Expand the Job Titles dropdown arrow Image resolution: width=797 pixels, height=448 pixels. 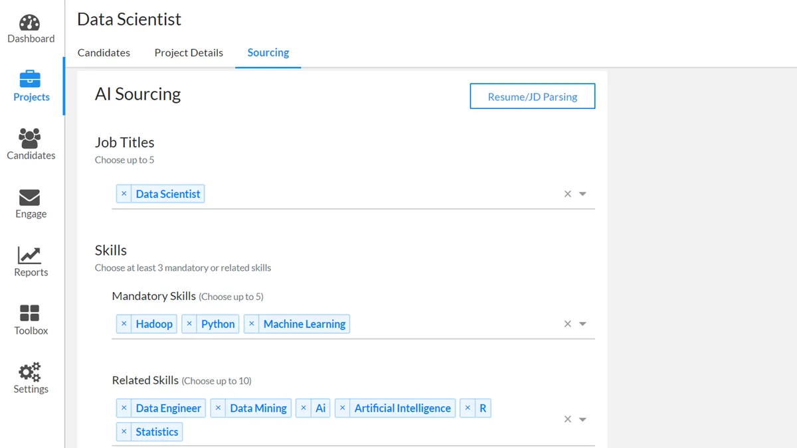582,194
